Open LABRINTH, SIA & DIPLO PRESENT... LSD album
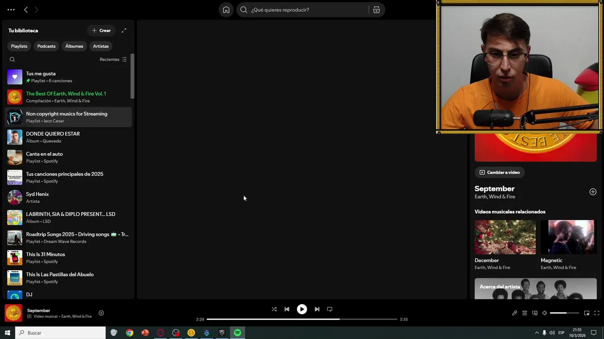This screenshot has height=339, width=604. tap(68, 218)
